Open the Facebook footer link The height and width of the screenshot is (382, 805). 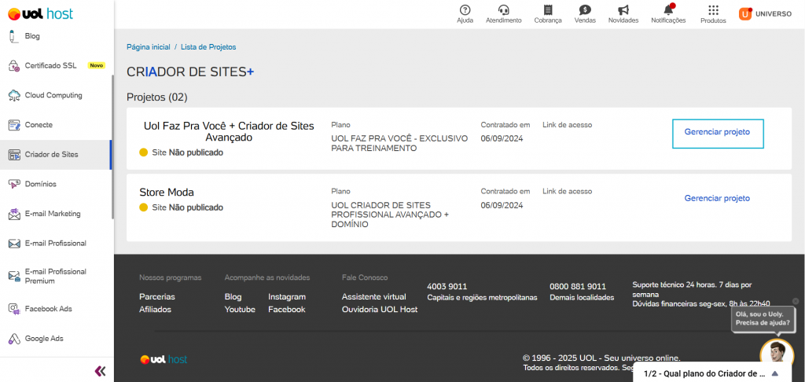pos(286,310)
